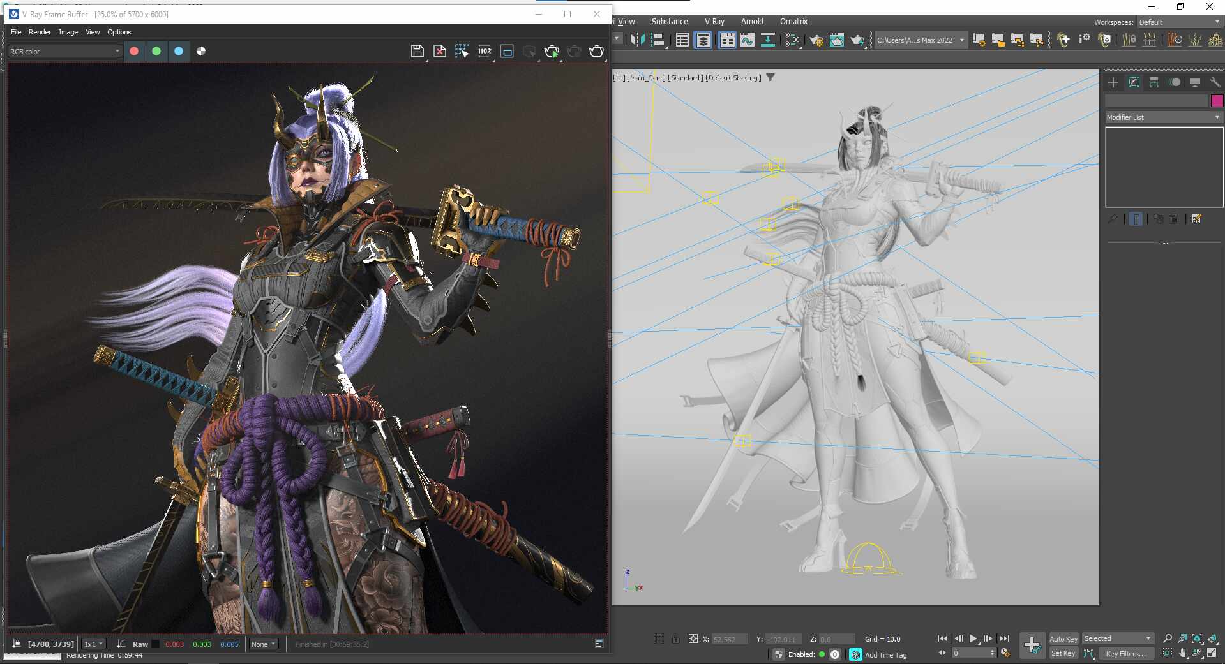This screenshot has height=664, width=1225.
Task: Open the Key Filters dialog
Action: [1125, 653]
